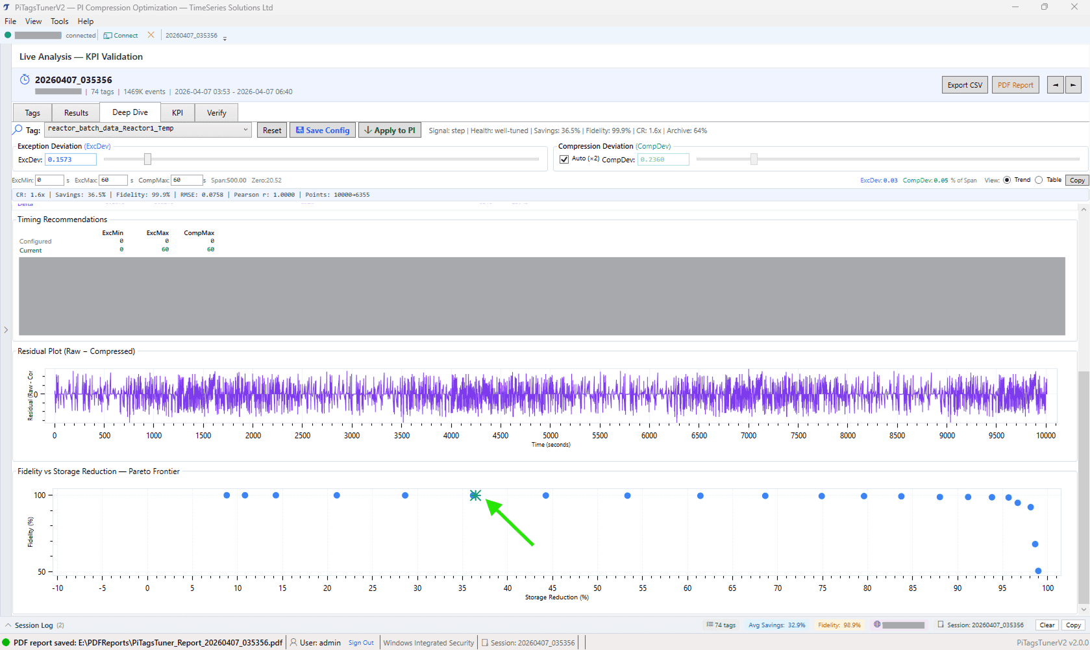Click the orange disconnect X icon
This screenshot has width=1090, height=650.
pyautogui.click(x=151, y=35)
